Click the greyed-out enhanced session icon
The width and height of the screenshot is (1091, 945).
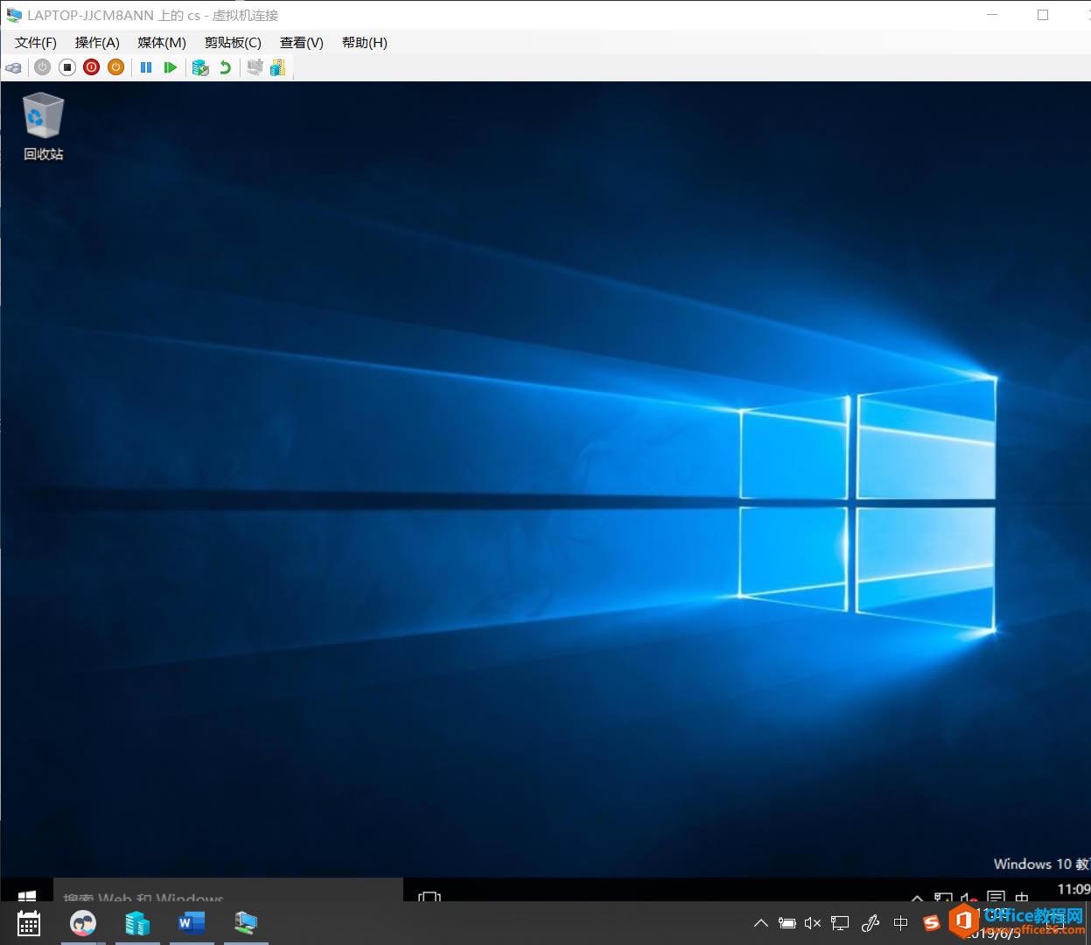pyautogui.click(x=255, y=67)
